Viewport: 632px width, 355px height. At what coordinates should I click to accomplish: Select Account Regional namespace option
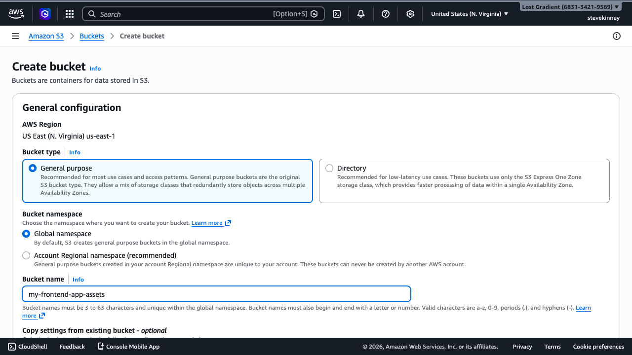pos(26,255)
